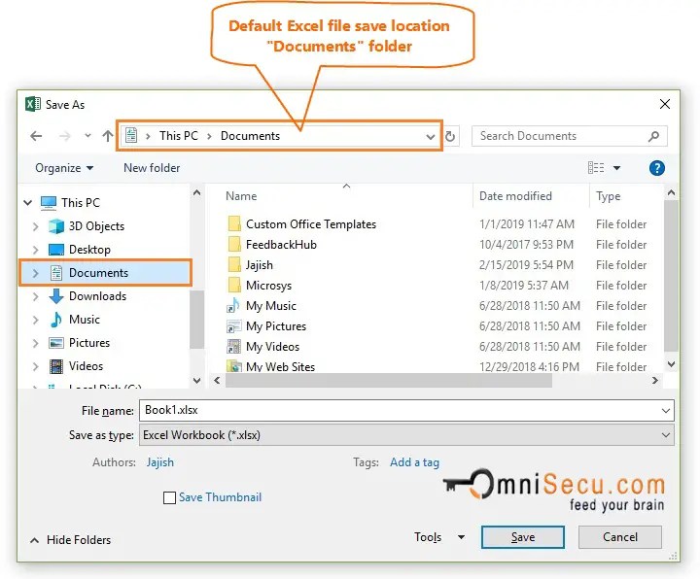This screenshot has width=700, height=579.
Task: Click Hide Folders toggle
Action: 71,540
